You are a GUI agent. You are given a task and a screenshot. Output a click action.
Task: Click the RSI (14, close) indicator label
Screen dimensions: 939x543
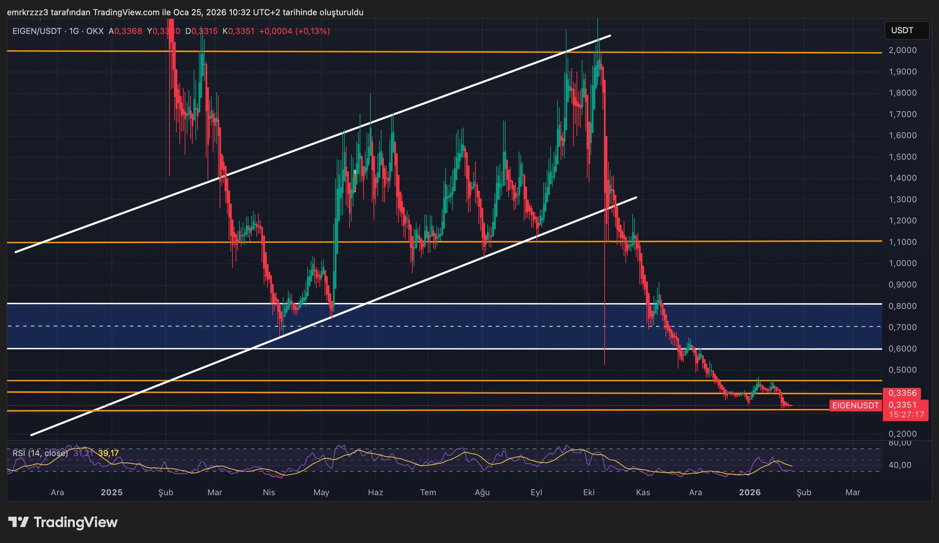40,453
